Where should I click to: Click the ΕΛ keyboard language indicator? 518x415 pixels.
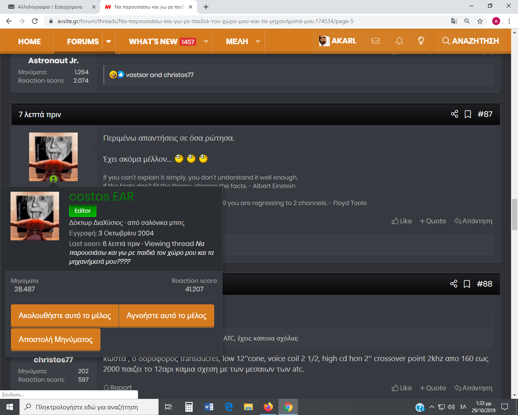click(463, 407)
